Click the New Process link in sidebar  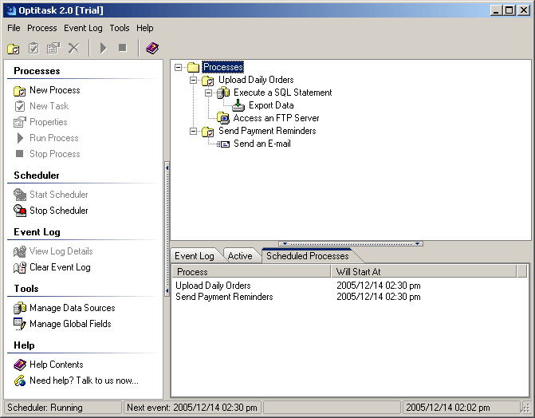pyautogui.click(x=55, y=90)
